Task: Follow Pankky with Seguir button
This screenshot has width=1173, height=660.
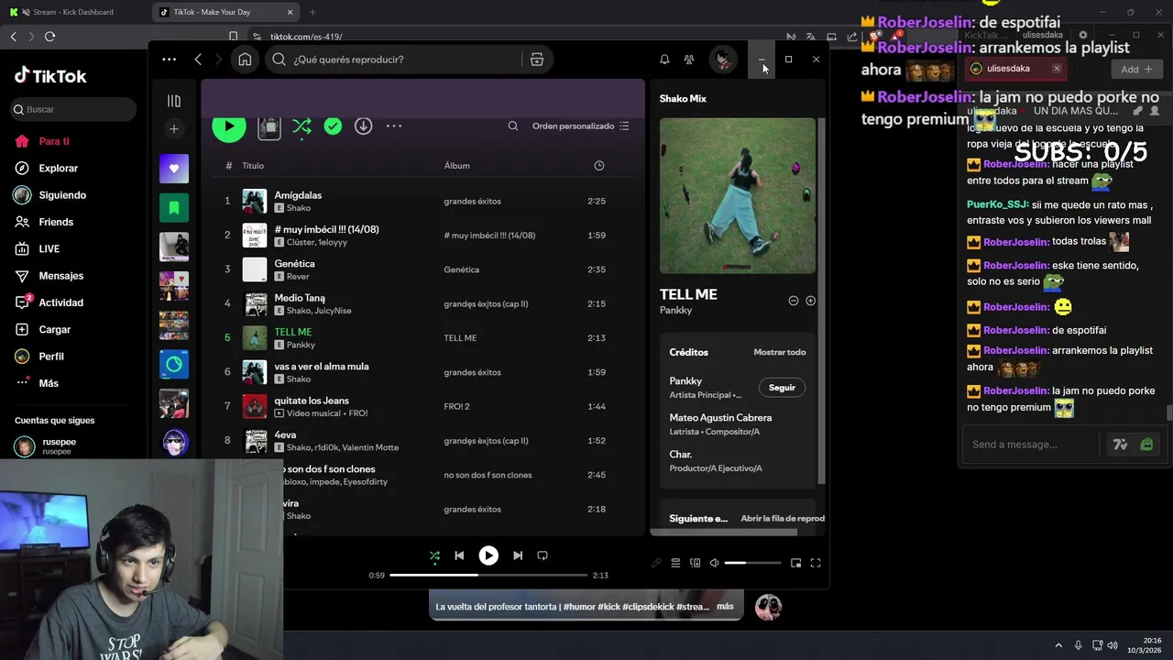Action: coord(782,388)
